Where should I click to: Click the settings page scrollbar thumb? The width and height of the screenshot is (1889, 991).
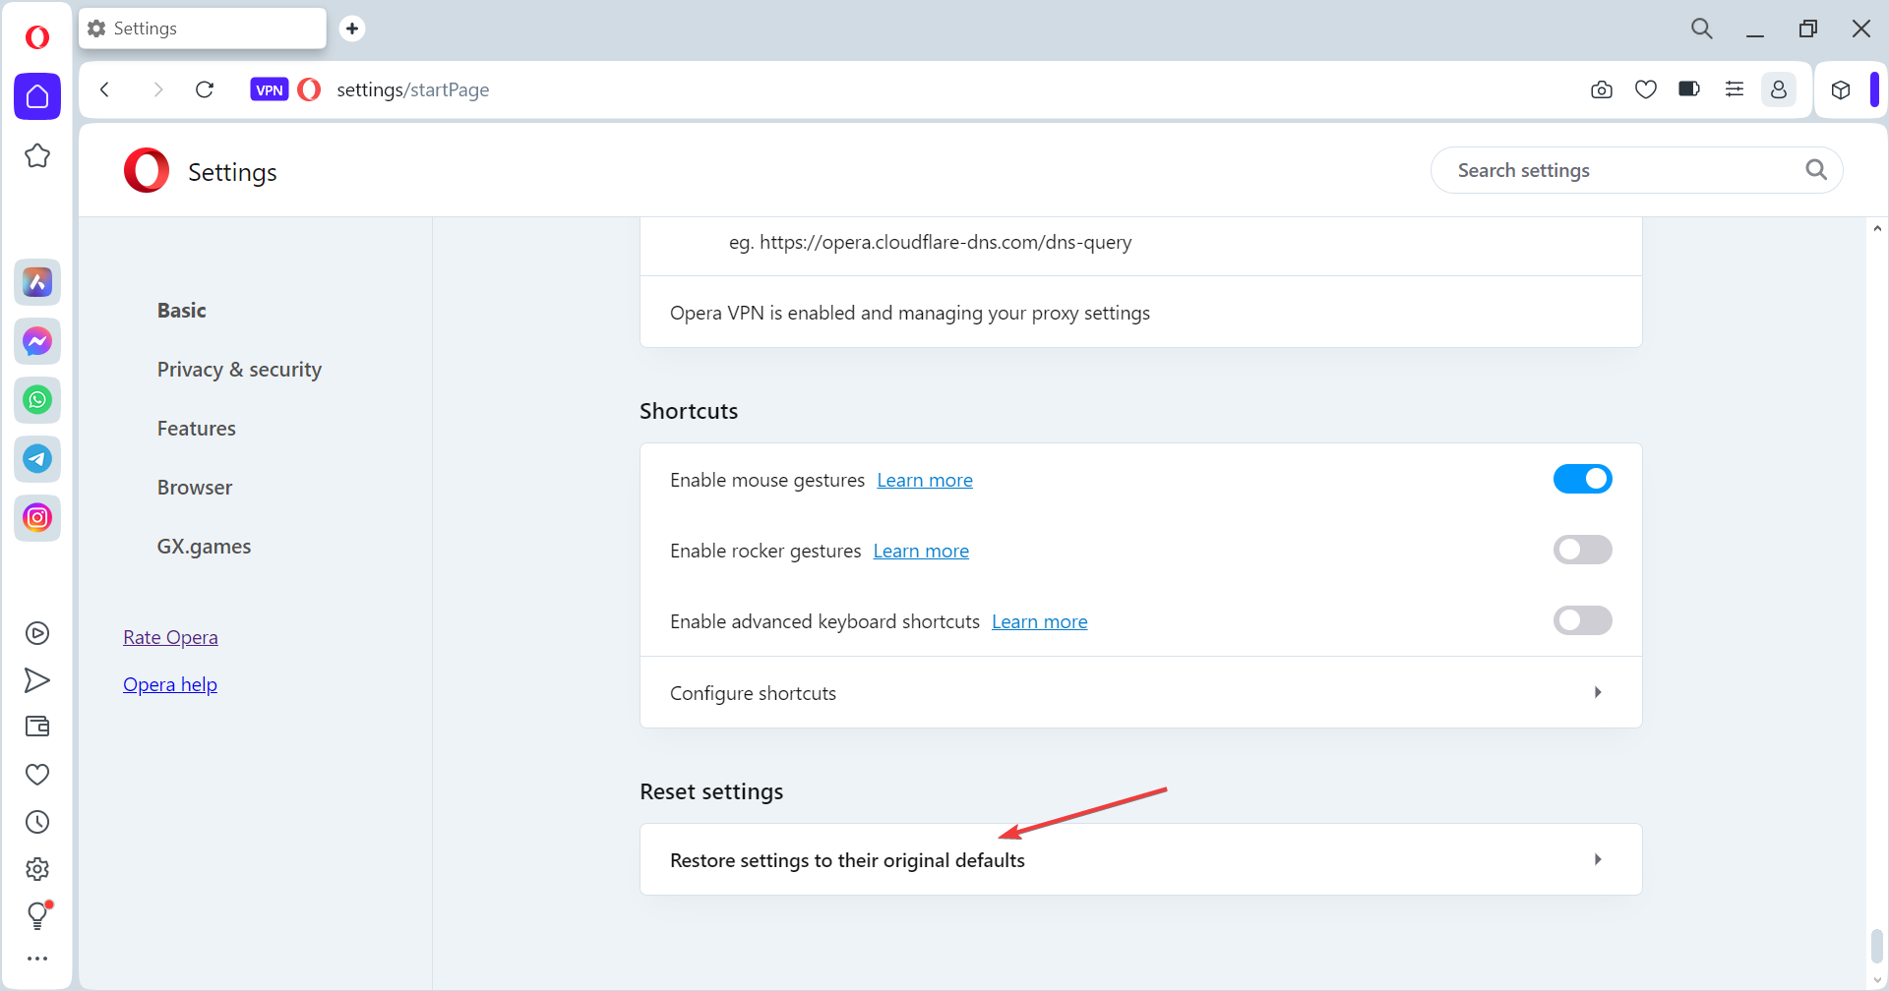click(x=1877, y=946)
